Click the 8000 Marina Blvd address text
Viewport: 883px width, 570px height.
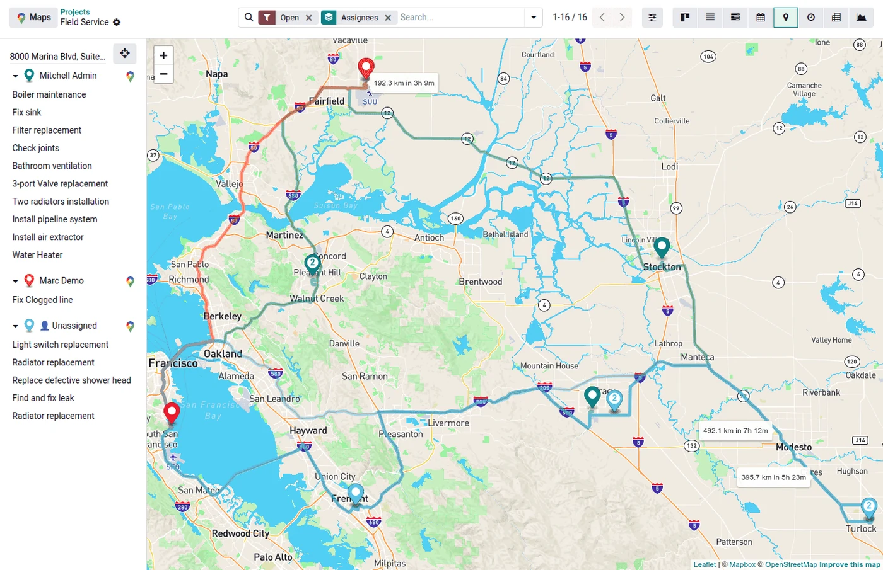coord(57,57)
